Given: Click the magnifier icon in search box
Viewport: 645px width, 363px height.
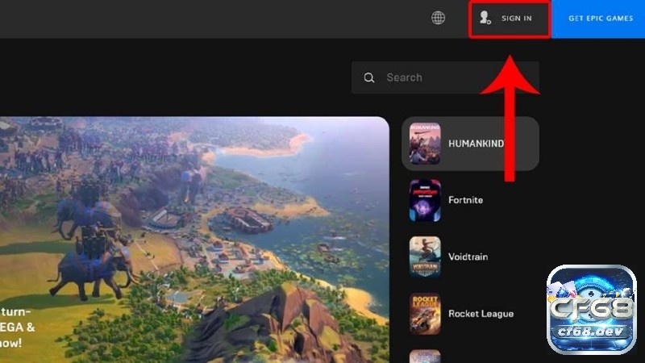Looking at the screenshot, I should tap(369, 77).
